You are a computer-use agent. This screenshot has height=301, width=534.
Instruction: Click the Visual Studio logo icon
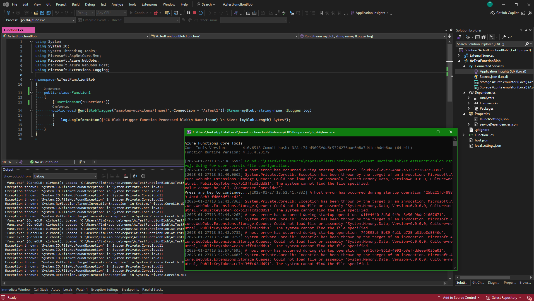tap(6, 4)
